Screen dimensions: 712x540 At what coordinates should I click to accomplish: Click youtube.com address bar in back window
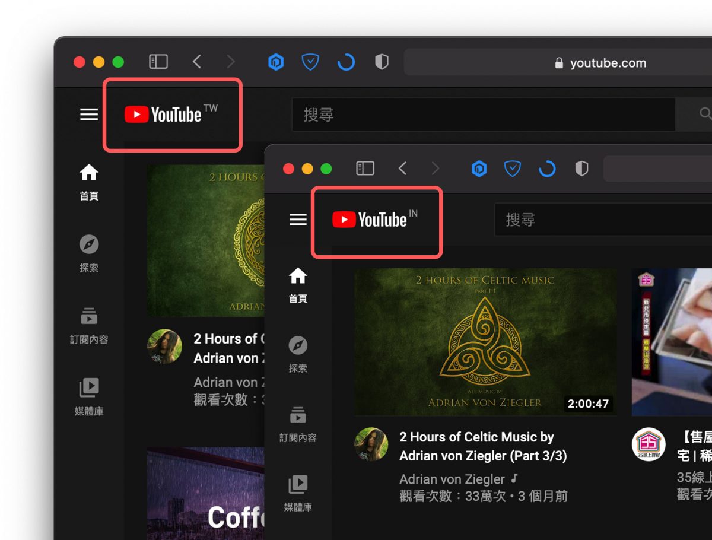558,62
